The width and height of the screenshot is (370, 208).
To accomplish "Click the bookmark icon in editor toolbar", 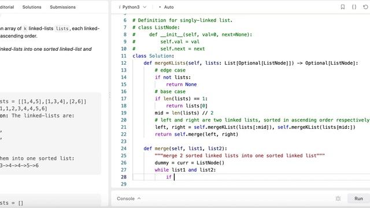I will (343, 7).
